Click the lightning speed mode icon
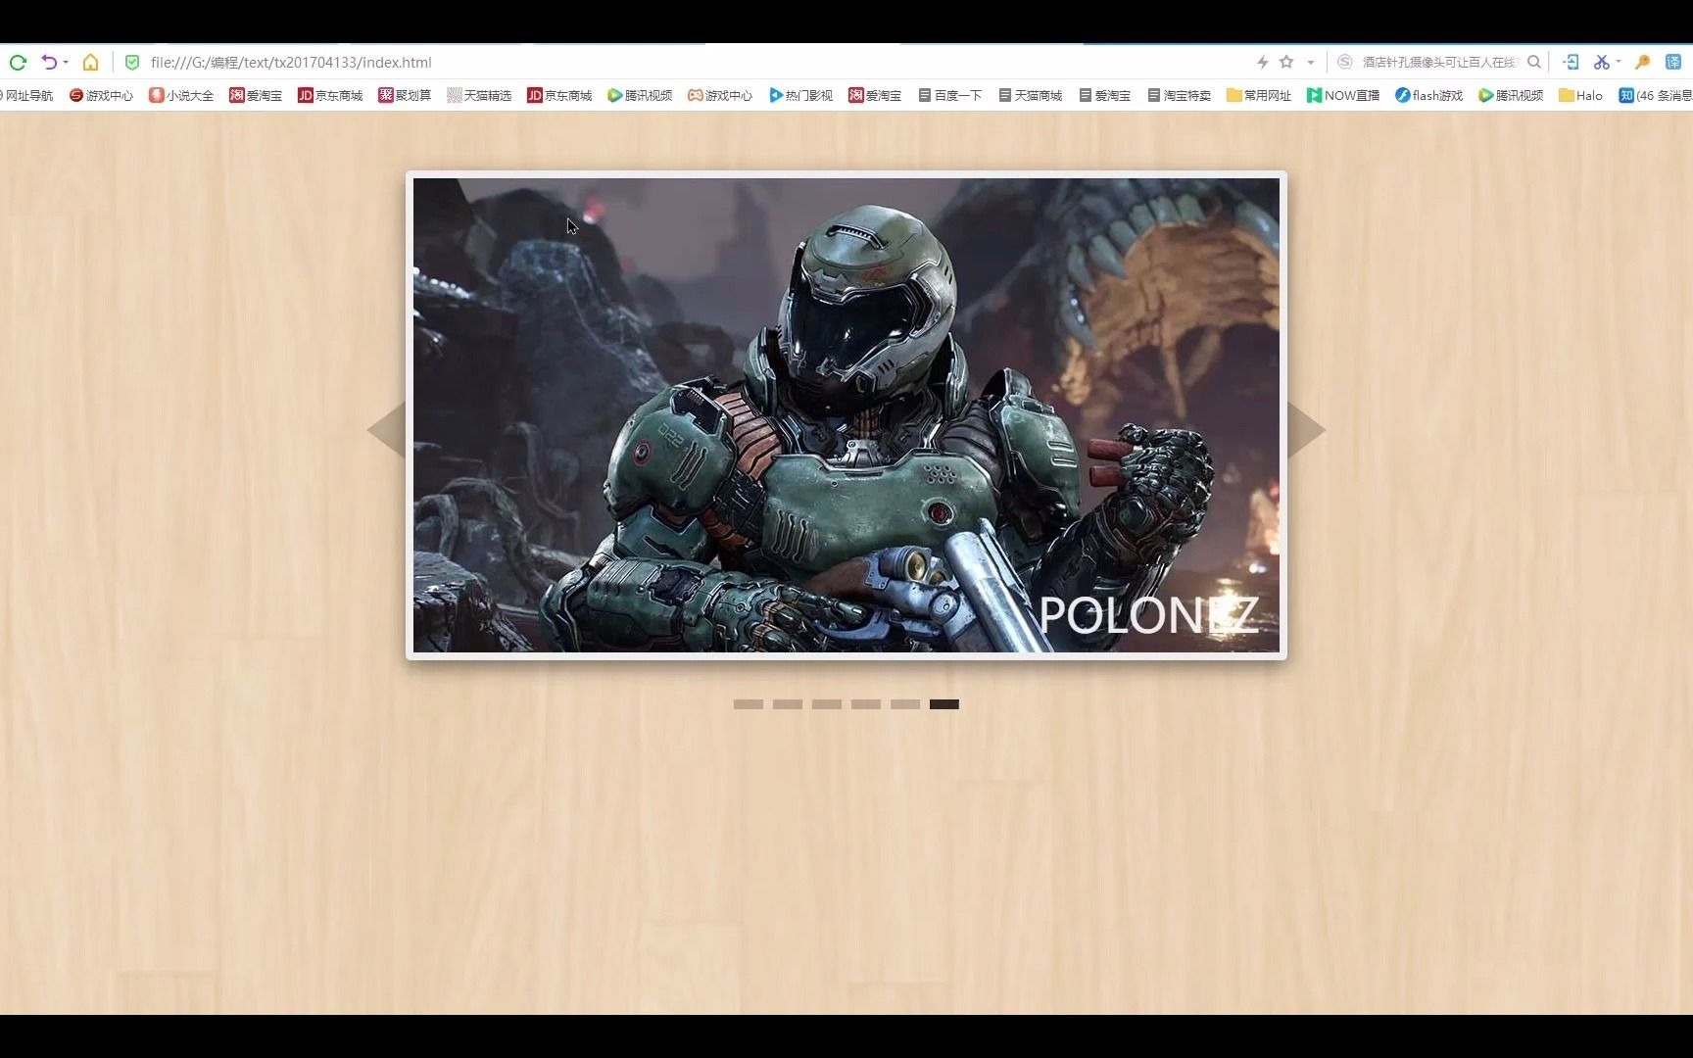The height and width of the screenshot is (1058, 1693). pyautogui.click(x=1263, y=63)
